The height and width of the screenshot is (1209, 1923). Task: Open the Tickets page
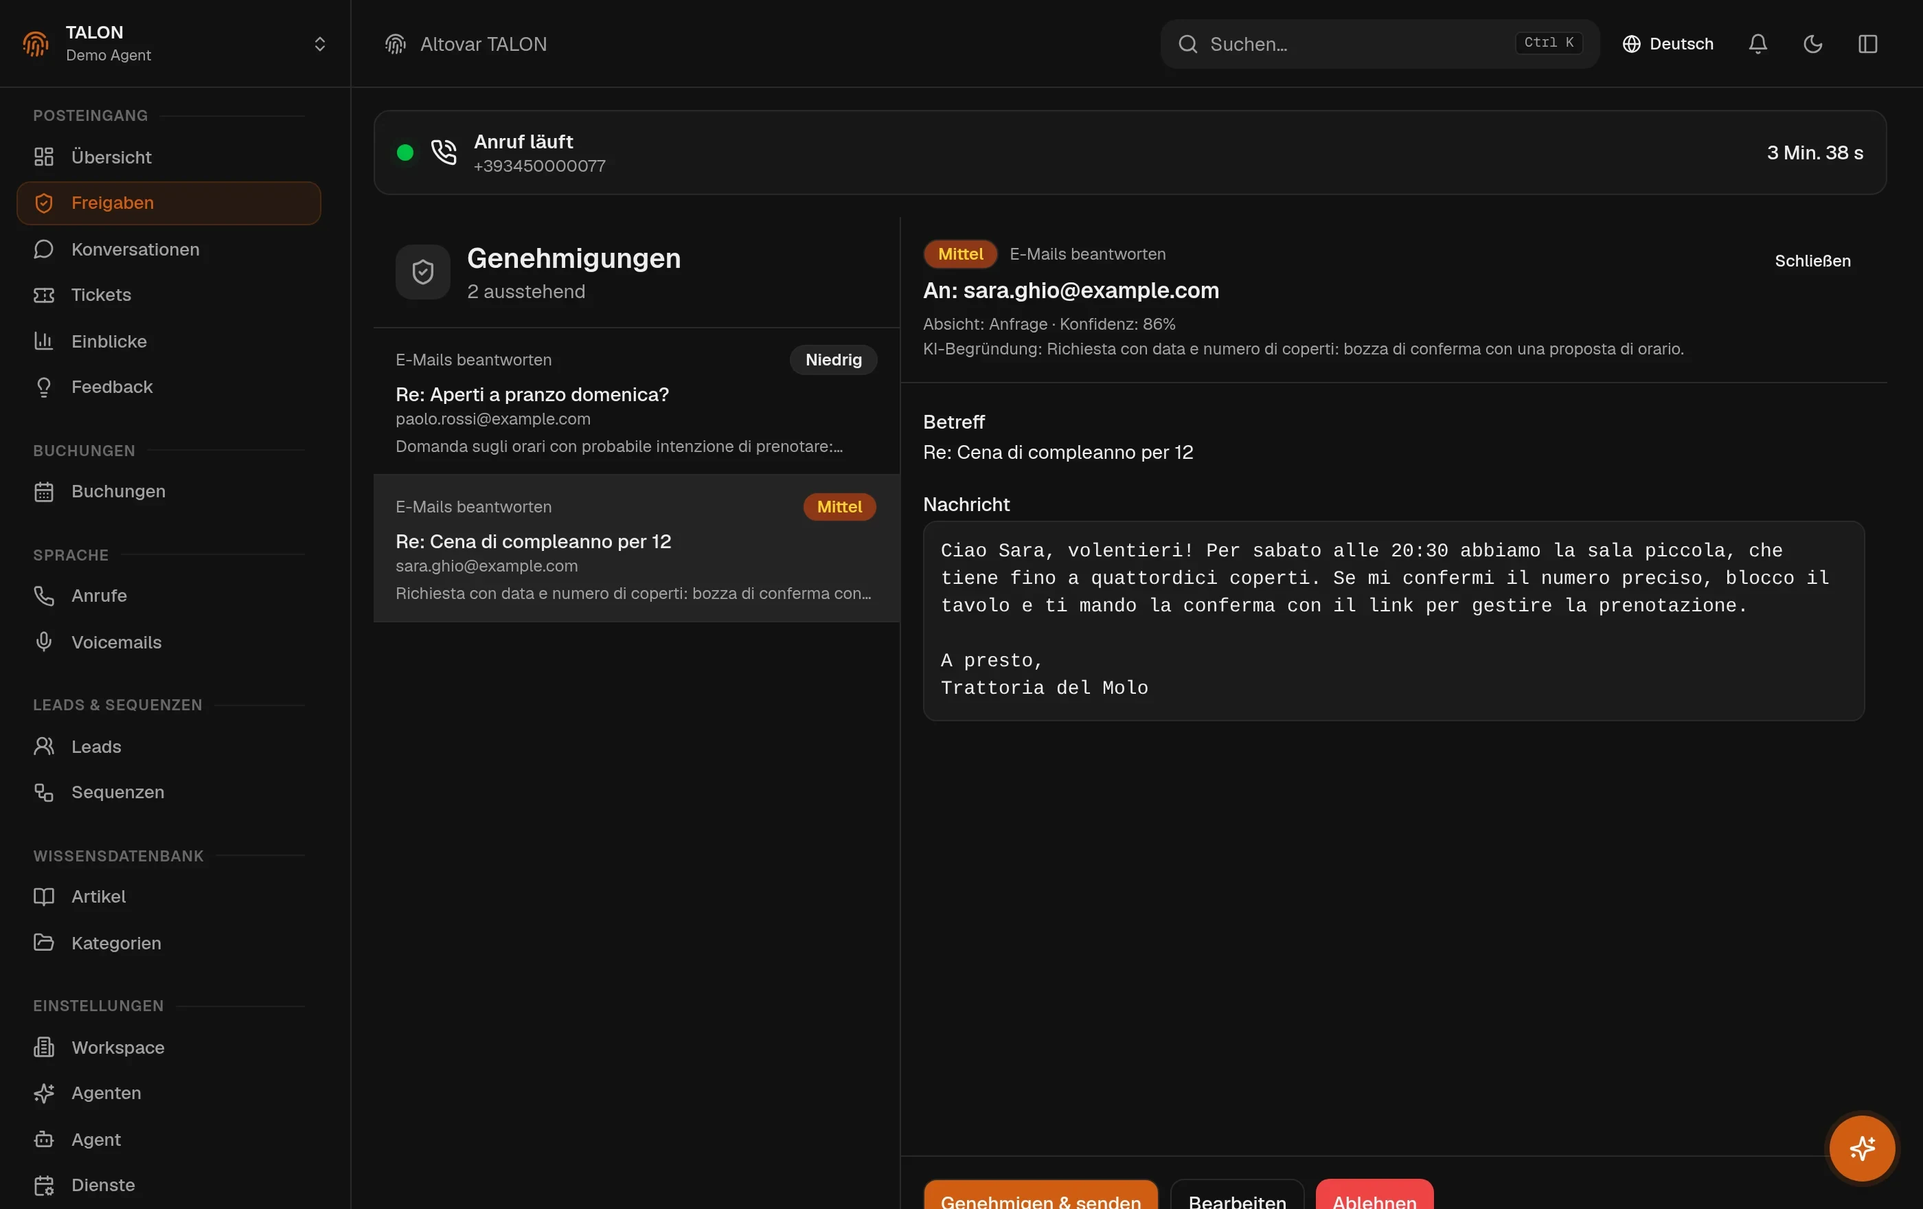coord(168,295)
